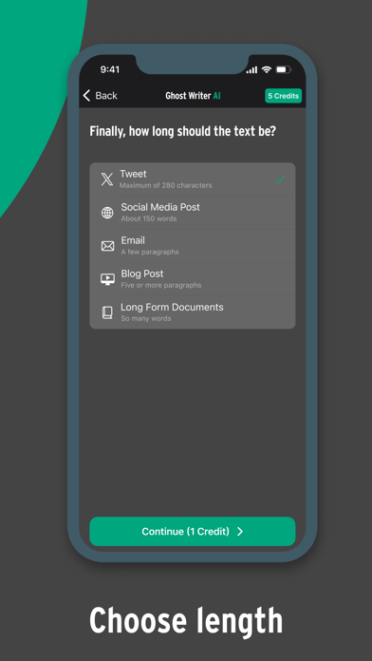The width and height of the screenshot is (372, 661).
Task: Select the Social Media Post option
Action: point(193,213)
